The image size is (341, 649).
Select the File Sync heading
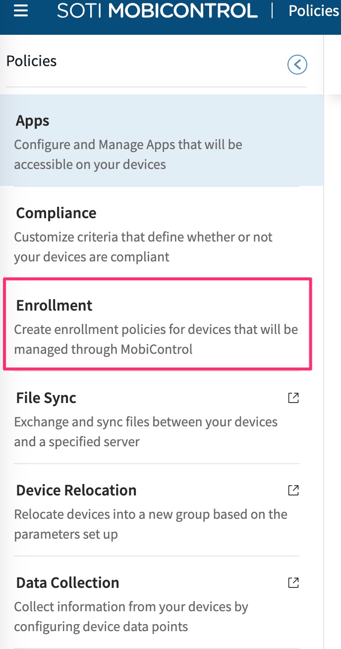click(46, 398)
